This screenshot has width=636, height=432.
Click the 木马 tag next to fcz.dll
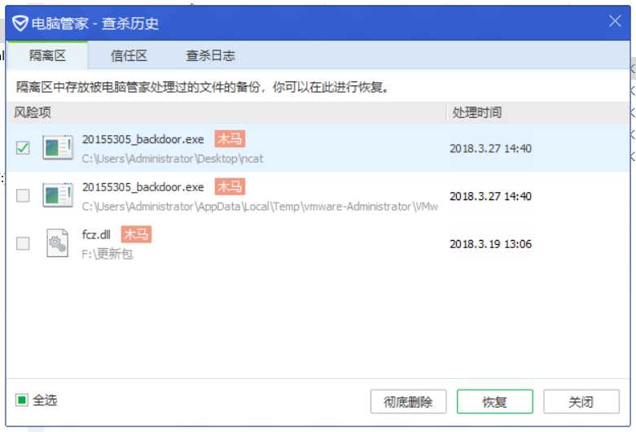136,234
